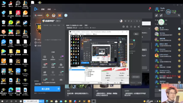Adjust the microphone volume slider in OBS
This screenshot has height=103, width=183.
(107, 70)
